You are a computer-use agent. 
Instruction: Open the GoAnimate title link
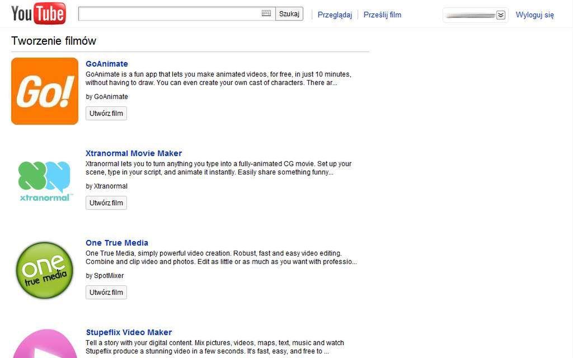pos(107,64)
